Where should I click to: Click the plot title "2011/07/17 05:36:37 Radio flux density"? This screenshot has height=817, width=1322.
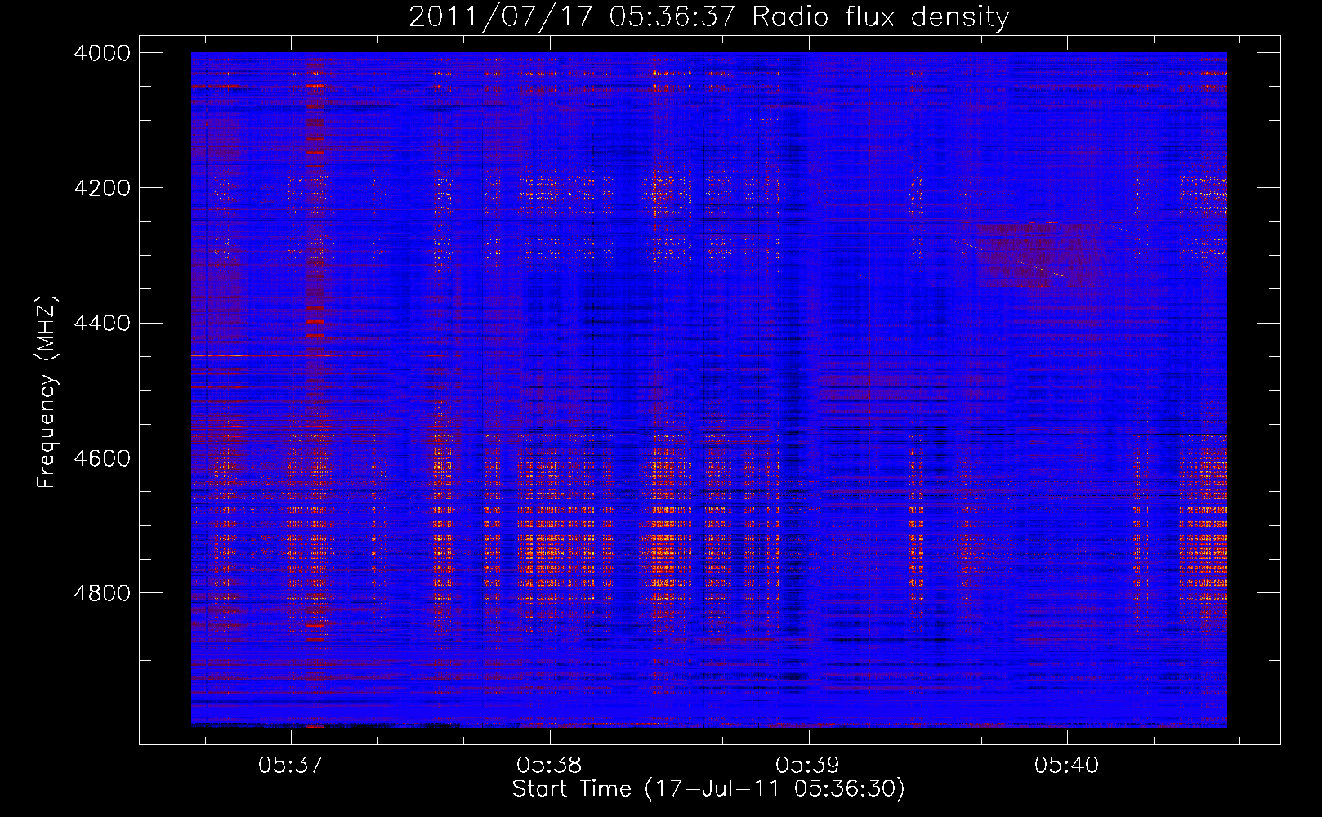click(x=708, y=17)
